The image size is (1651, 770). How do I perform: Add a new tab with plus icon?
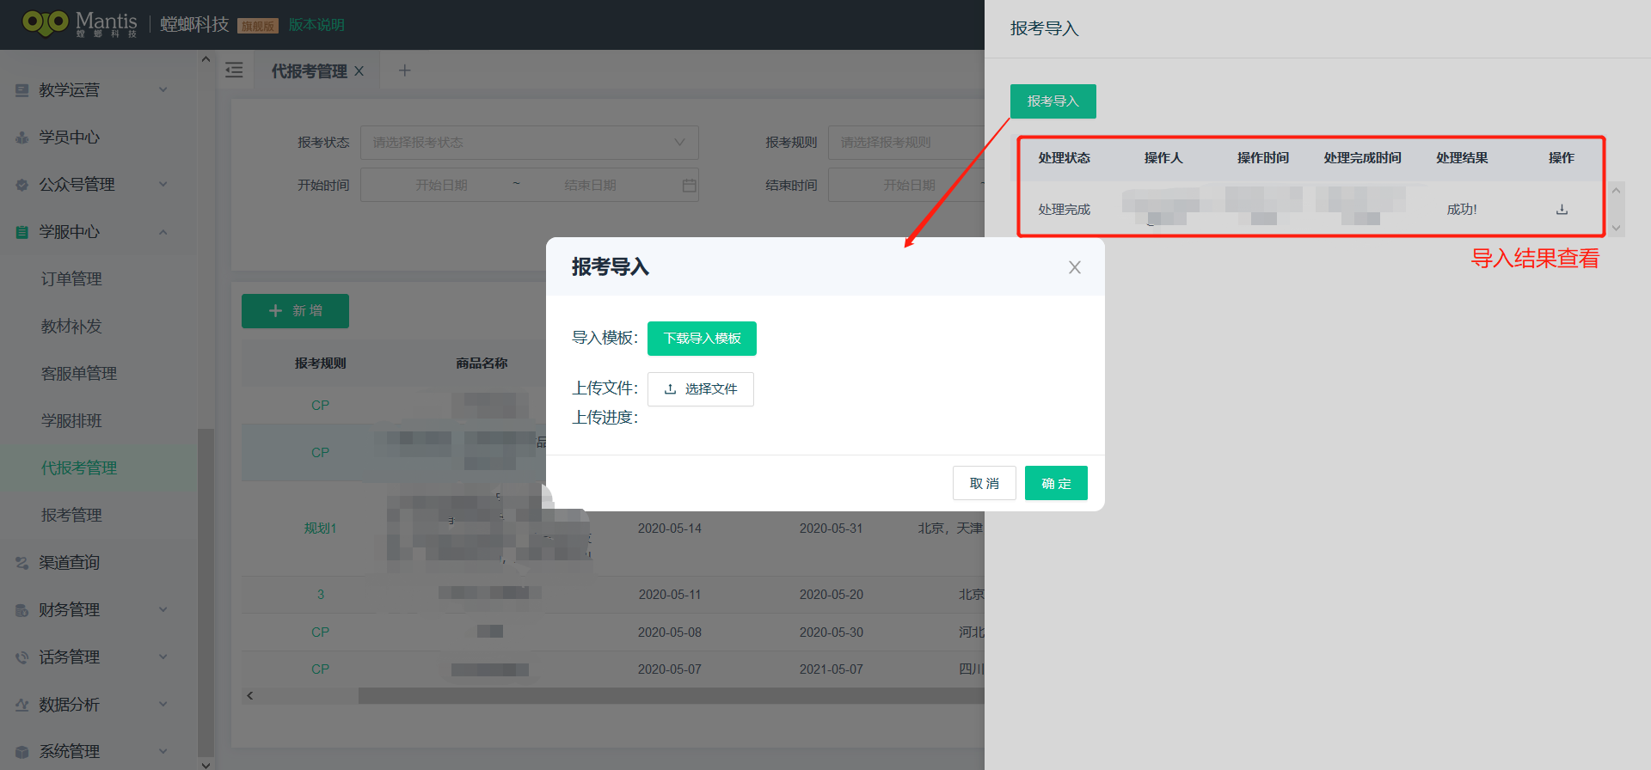tap(404, 70)
